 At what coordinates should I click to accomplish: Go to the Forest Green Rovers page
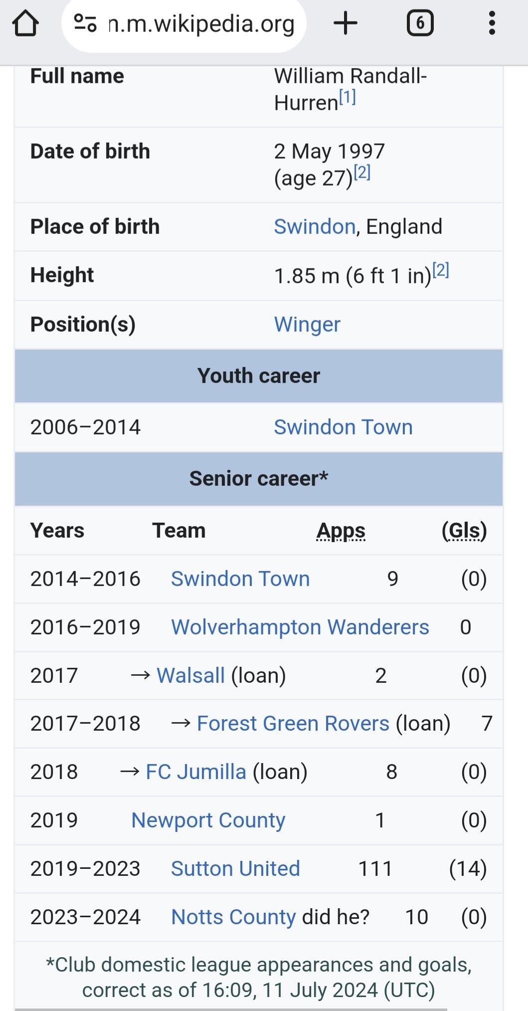click(293, 724)
